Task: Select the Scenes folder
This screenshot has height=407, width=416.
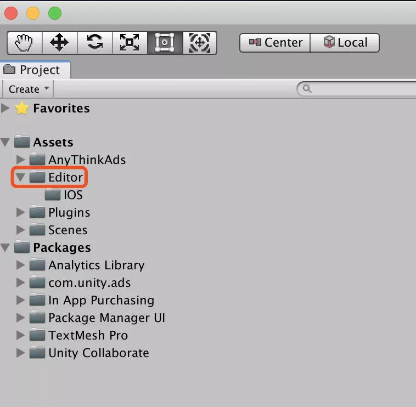Action: click(68, 230)
